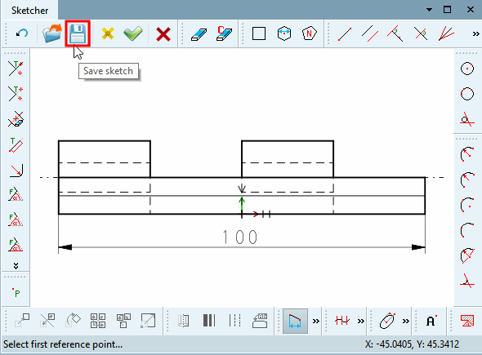Viewport: 482px width, 355px height.
Task: Select the N-sided polygon tool
Action: [x=310, y=33]
